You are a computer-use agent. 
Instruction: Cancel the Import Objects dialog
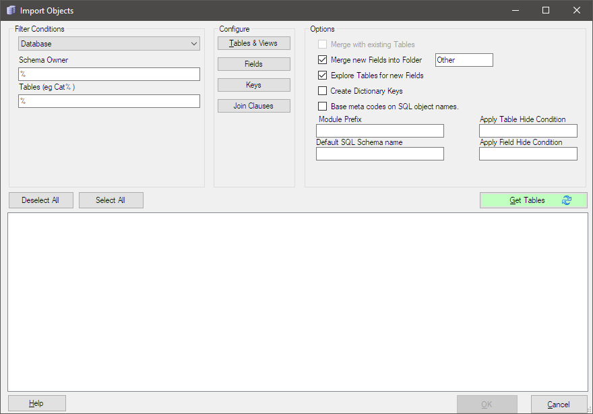[x=558, y=405]
